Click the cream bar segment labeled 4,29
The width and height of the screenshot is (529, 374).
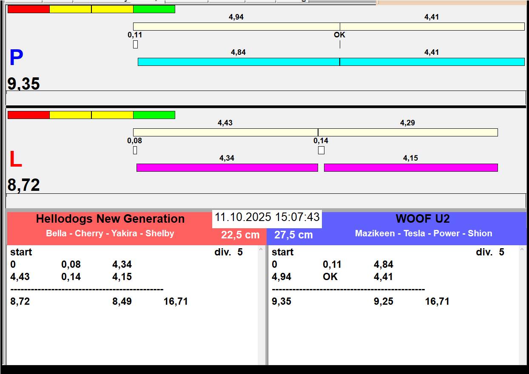(408, 132)
